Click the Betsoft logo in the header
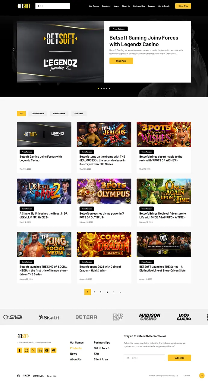This screenshot has height=383, width=208. point(24,6)
